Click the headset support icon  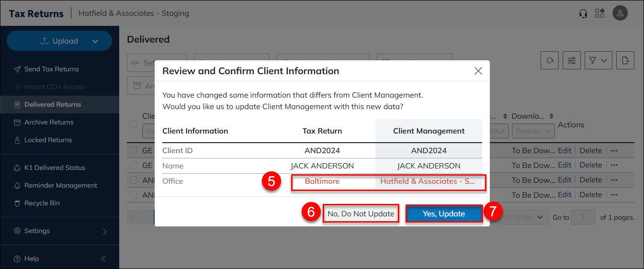point(583,13)
